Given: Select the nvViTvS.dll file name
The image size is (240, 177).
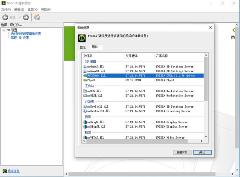Looking at the screenshot, I should [96, 138].
